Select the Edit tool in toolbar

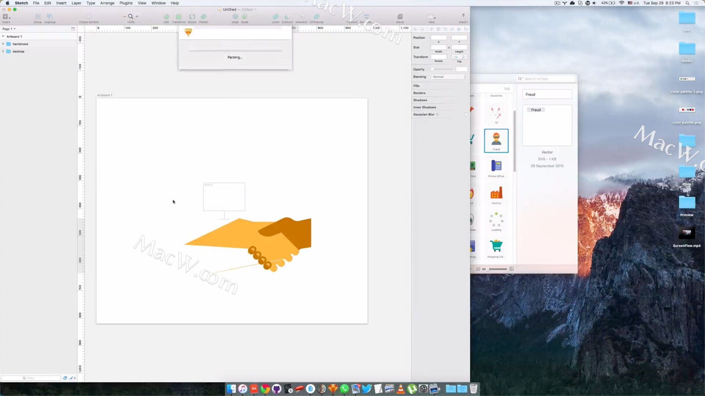[x=166, y=18]
